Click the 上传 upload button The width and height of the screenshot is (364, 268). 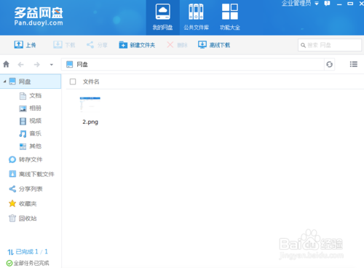[25, 45]
